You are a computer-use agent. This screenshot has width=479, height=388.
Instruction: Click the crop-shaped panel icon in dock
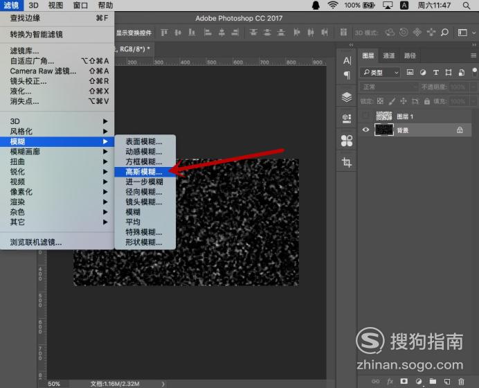tap(347, 162)
